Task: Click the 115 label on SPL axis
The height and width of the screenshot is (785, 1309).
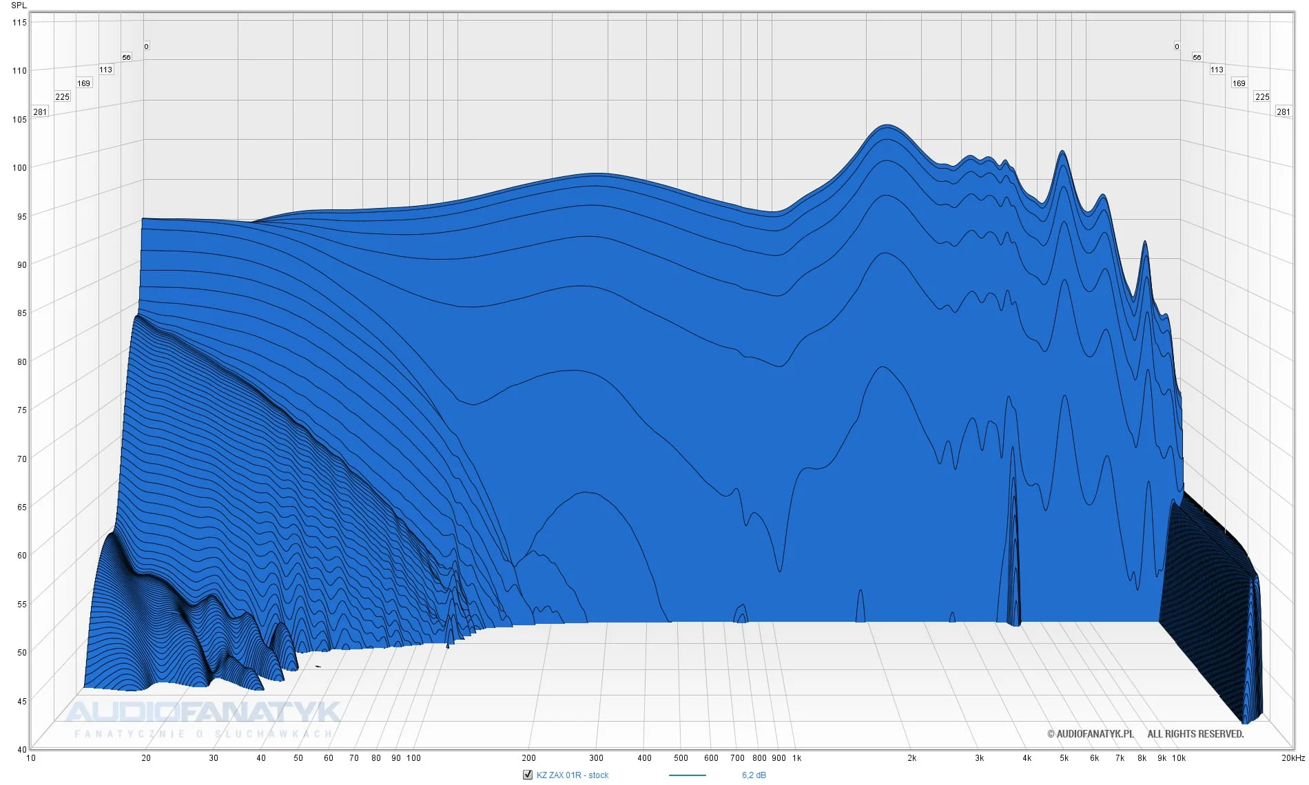Action: (x=20, y=23)
